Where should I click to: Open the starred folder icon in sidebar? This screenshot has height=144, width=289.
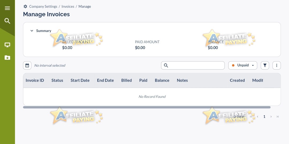tap(7, 58)
